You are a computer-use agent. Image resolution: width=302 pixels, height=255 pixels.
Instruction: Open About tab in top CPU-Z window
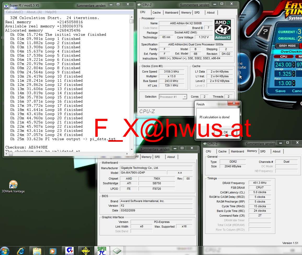(211, 13)
